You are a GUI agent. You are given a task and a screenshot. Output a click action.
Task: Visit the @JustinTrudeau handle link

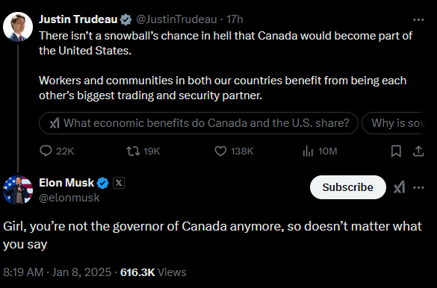coord(176,19)
